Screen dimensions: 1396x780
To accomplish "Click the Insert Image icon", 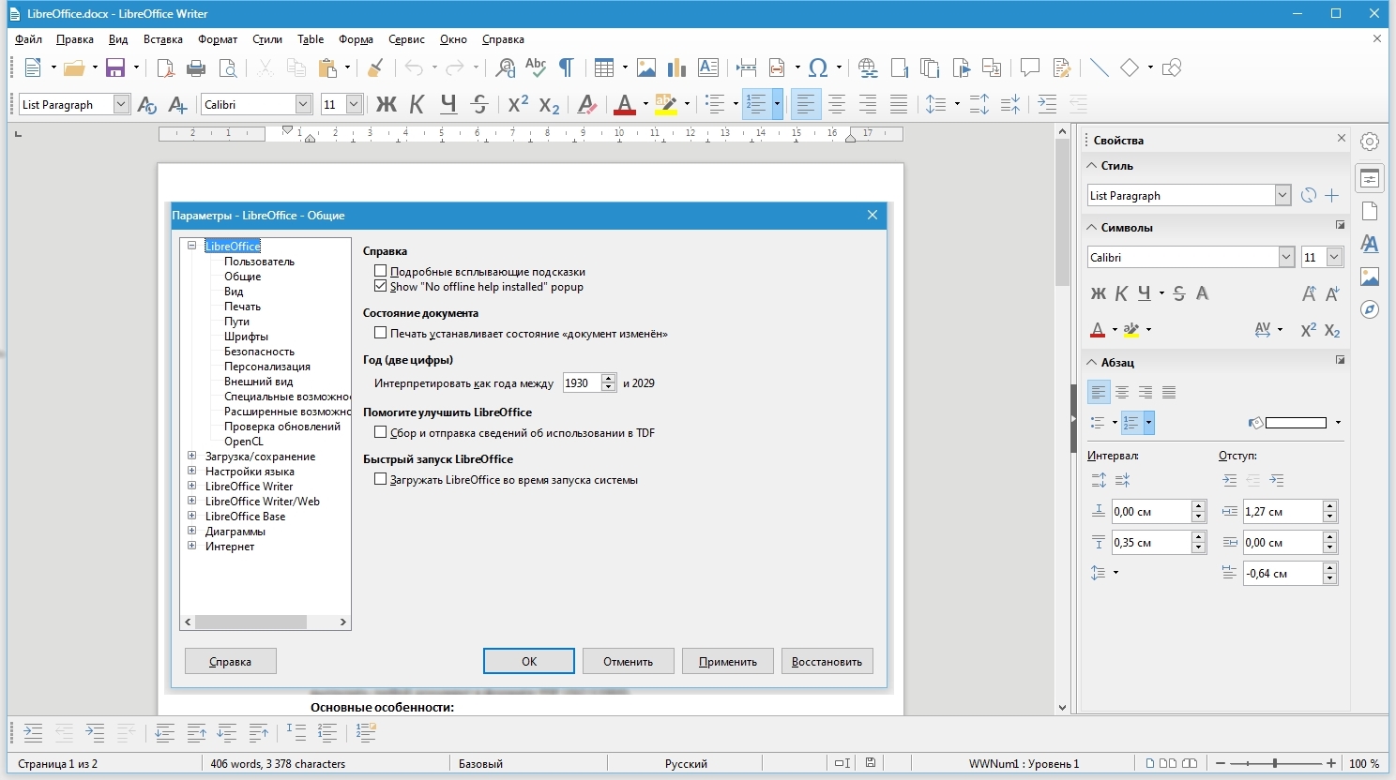I will point(646,67).
